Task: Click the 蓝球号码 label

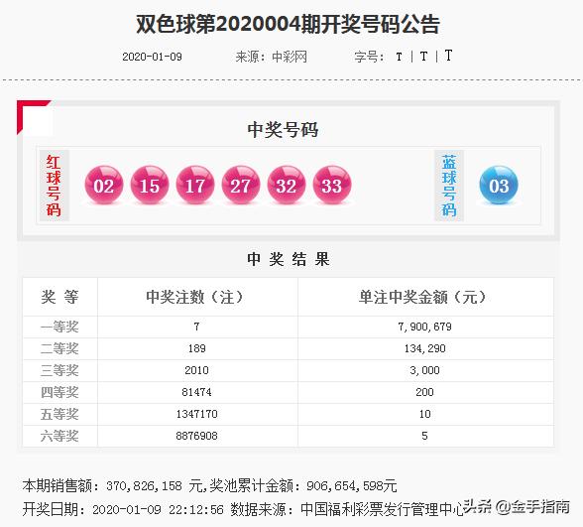Action: 449,186
